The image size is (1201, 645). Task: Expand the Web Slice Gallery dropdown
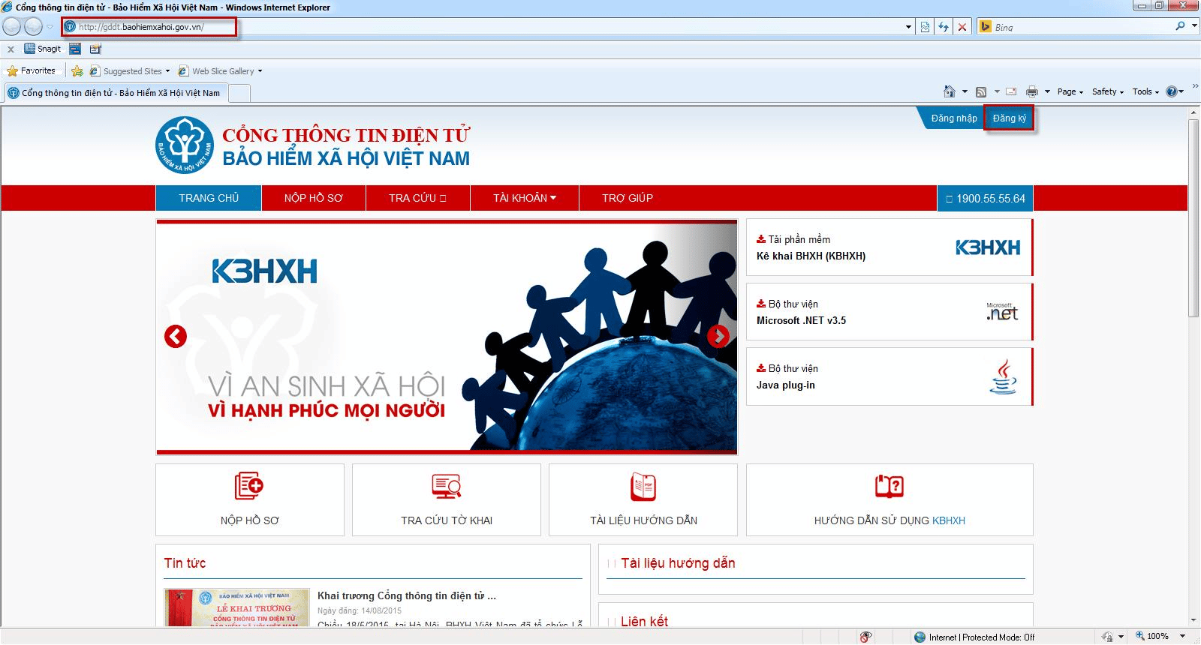260,71
